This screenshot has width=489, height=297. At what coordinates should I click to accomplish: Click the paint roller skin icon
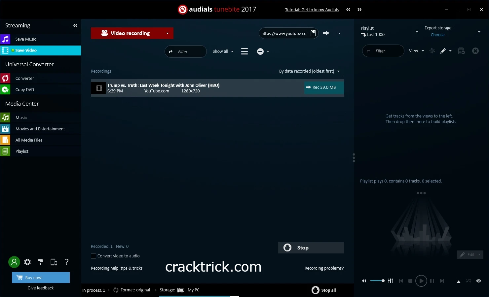[41, 262]
